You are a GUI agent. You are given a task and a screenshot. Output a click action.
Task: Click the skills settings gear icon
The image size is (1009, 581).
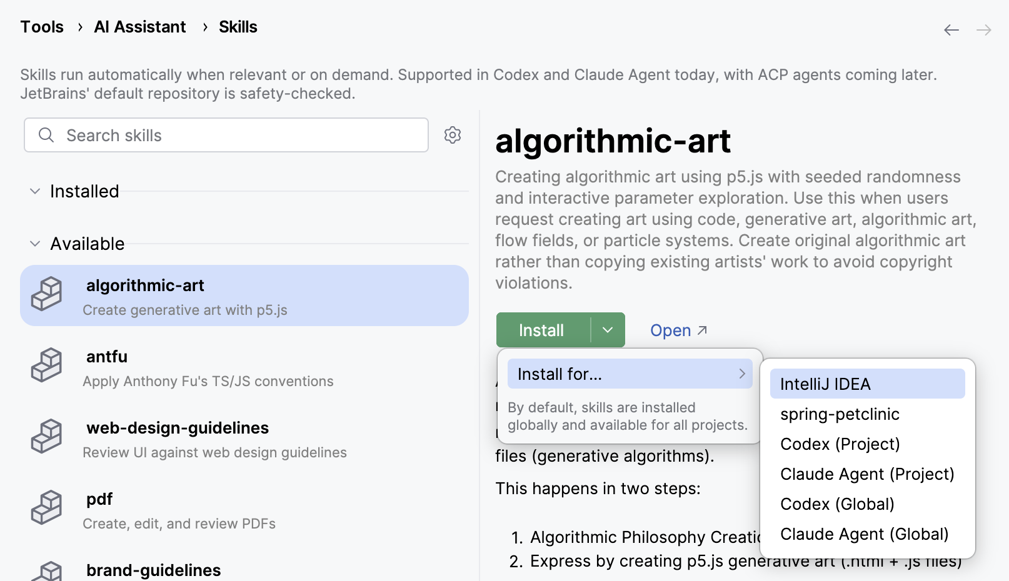(x=453, y=135)
